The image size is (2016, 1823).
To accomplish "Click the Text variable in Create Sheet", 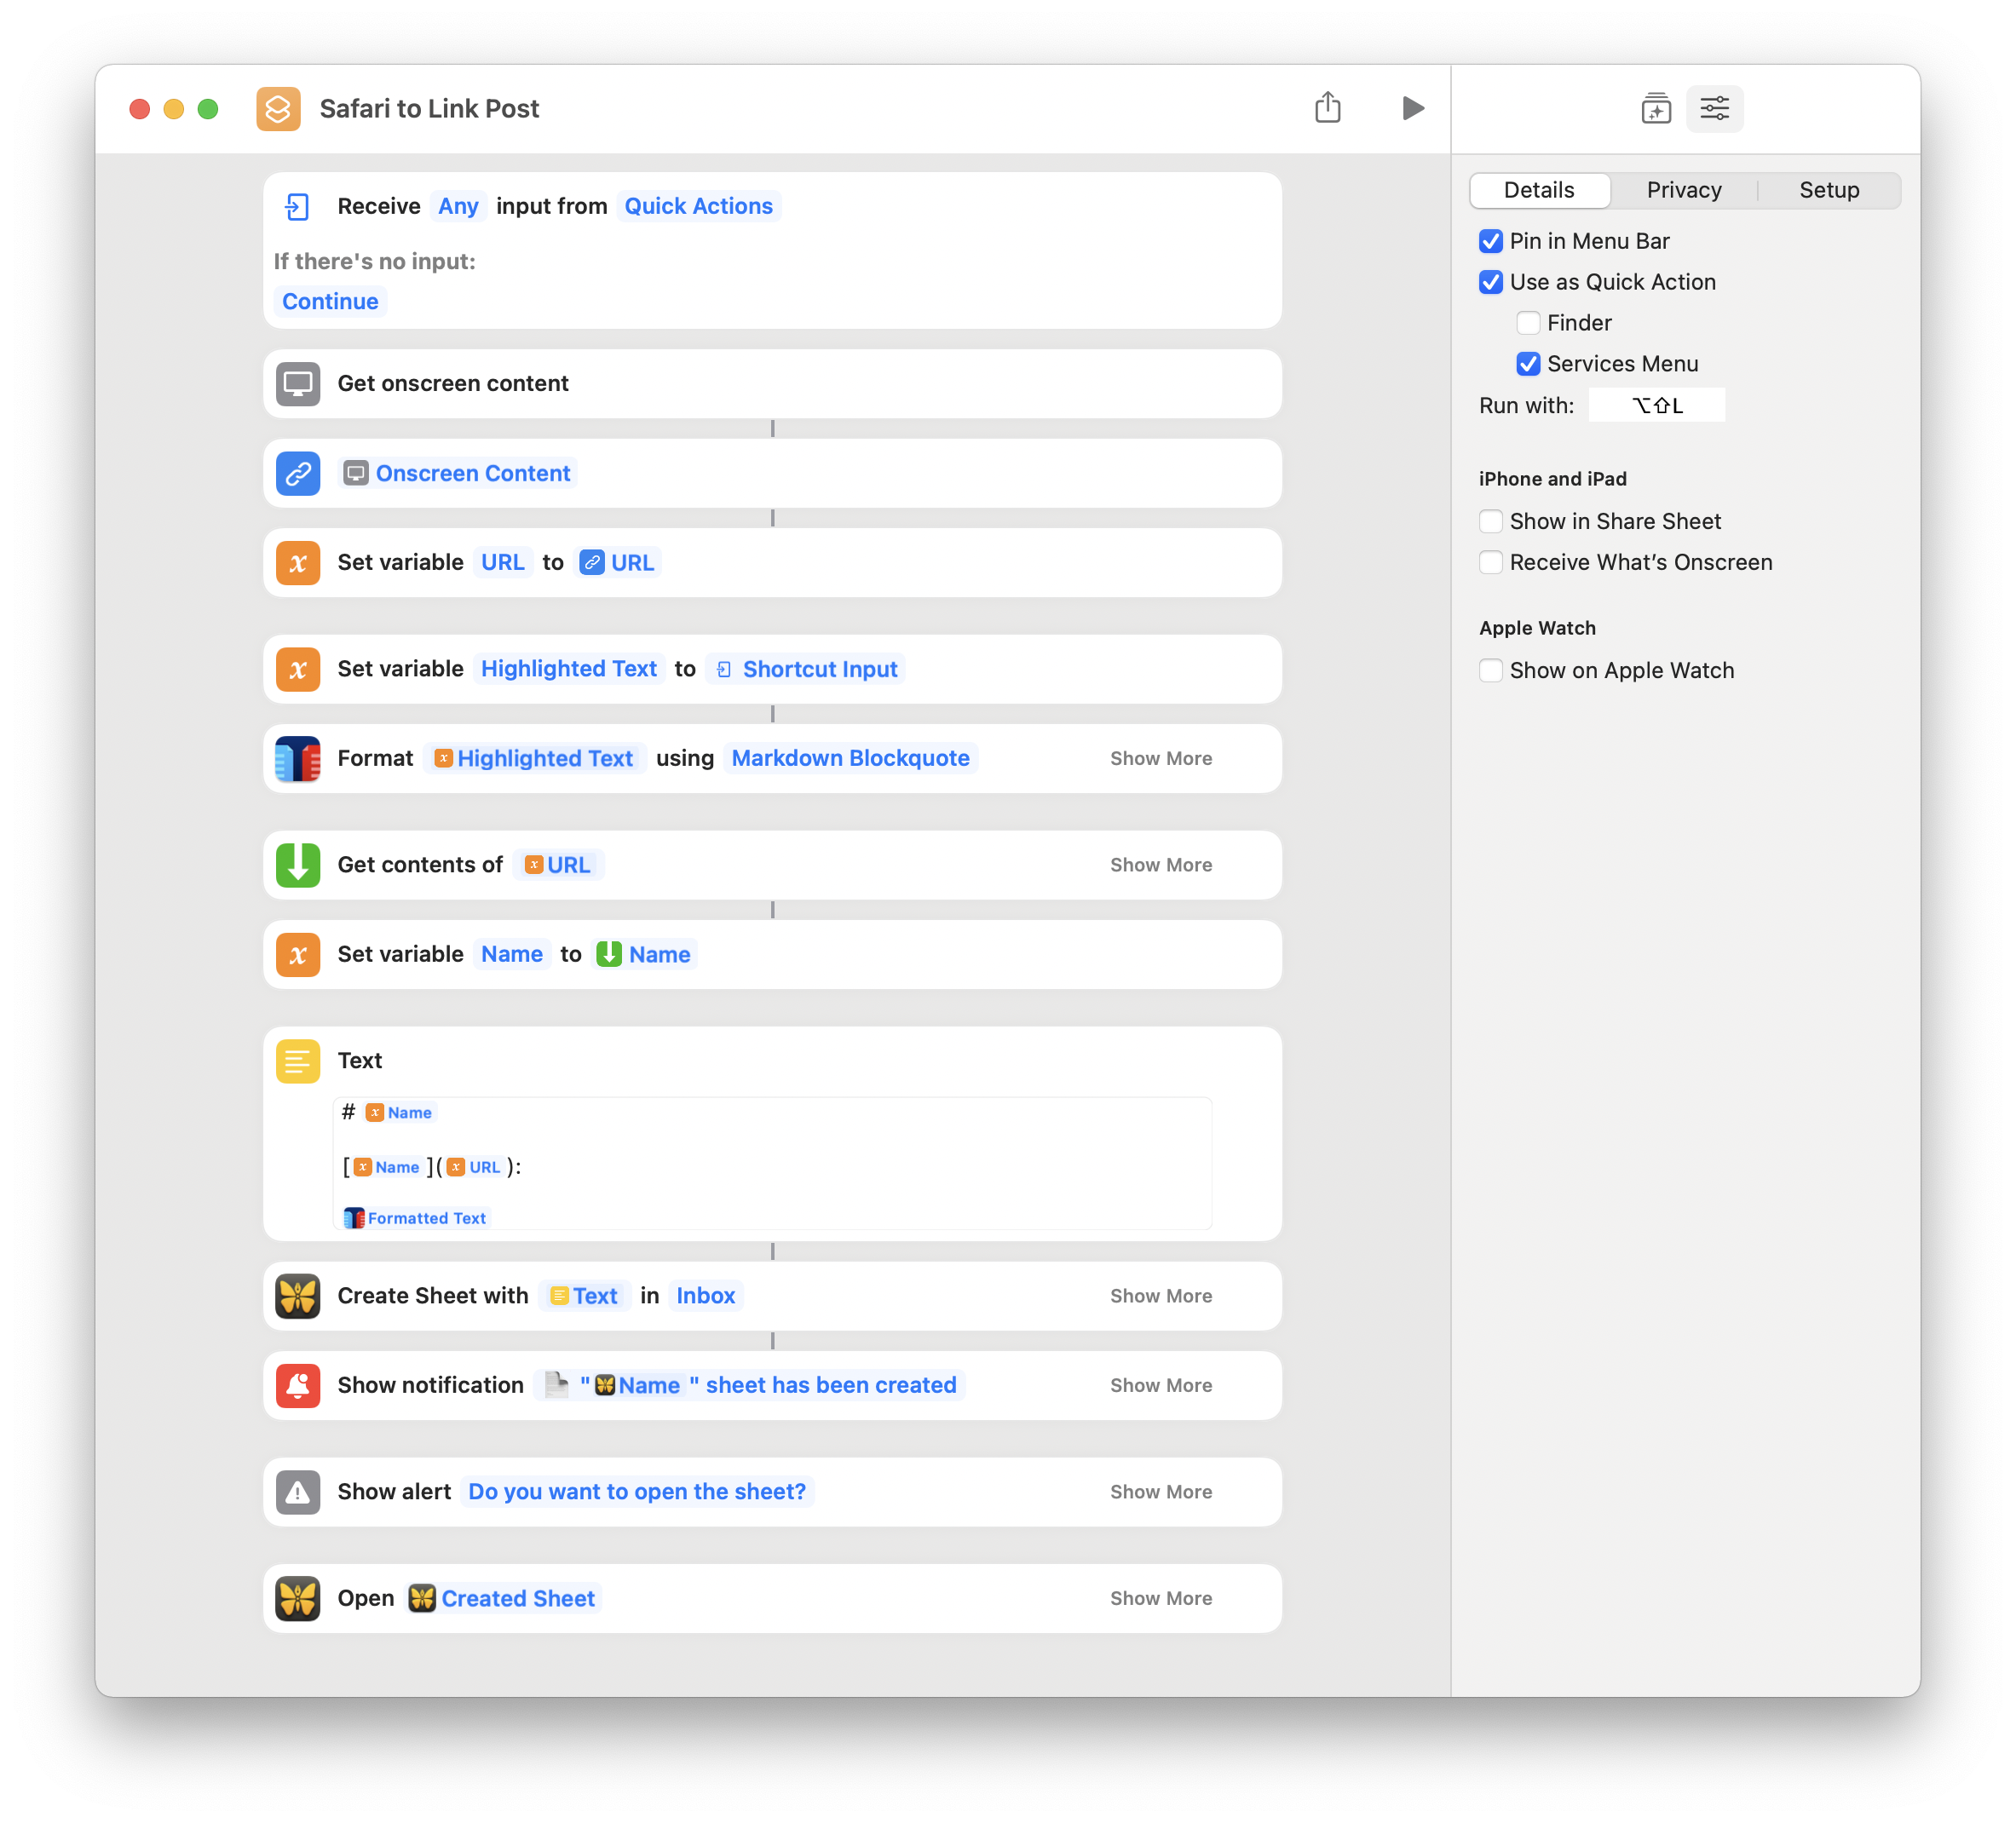I will [x=584, y=1295].
